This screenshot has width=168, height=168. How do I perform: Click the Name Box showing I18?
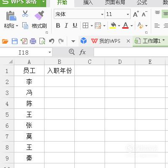pos(24,52)
